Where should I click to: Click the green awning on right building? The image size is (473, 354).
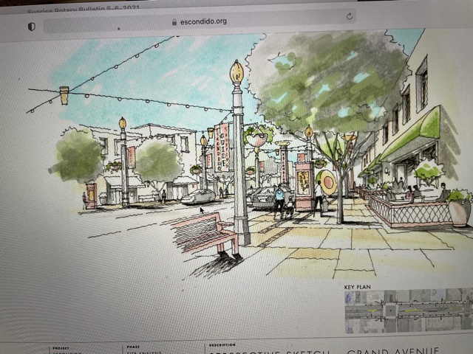tap(414, 133)
